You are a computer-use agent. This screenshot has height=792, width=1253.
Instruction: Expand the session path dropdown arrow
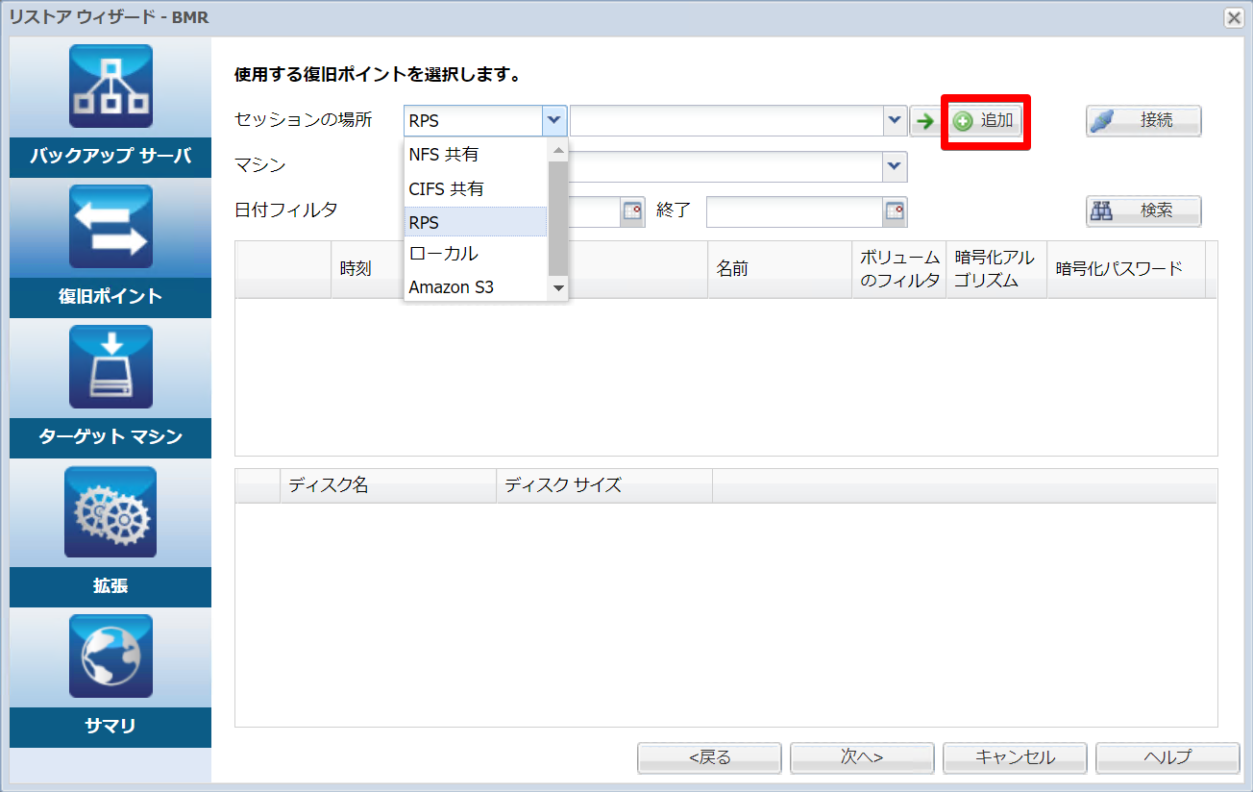coord(896,121)
